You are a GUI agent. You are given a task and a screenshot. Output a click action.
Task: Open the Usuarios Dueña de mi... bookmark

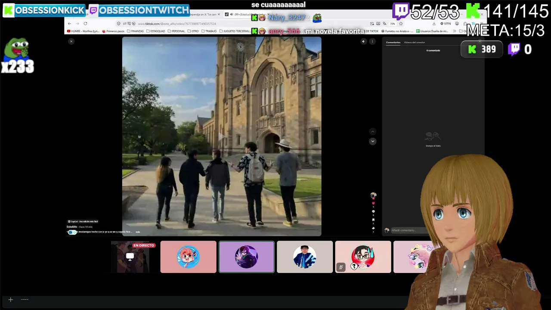(432, 31)
